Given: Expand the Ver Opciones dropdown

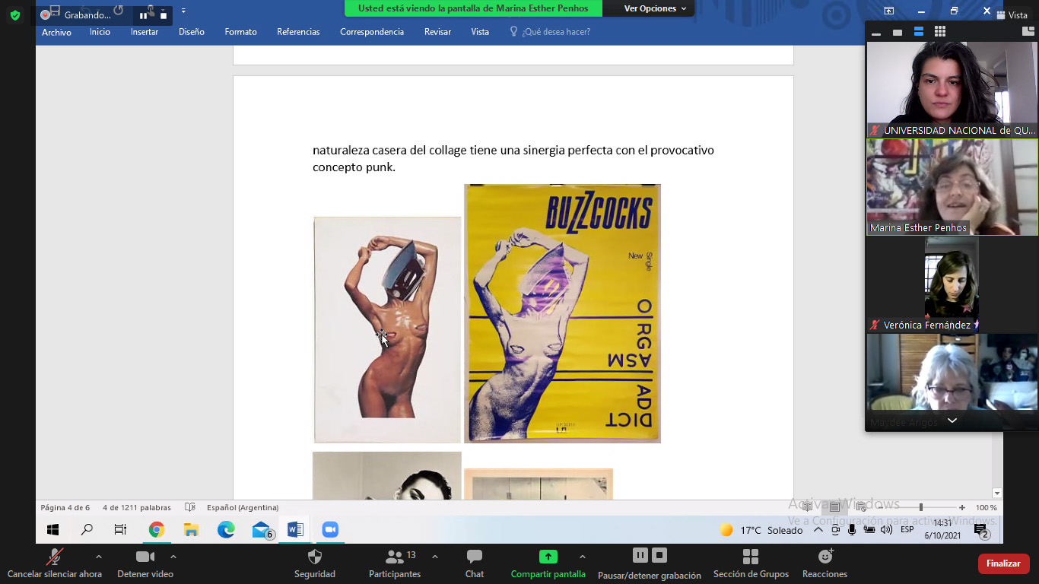Looking at the screenshot, I should (654, 8).
